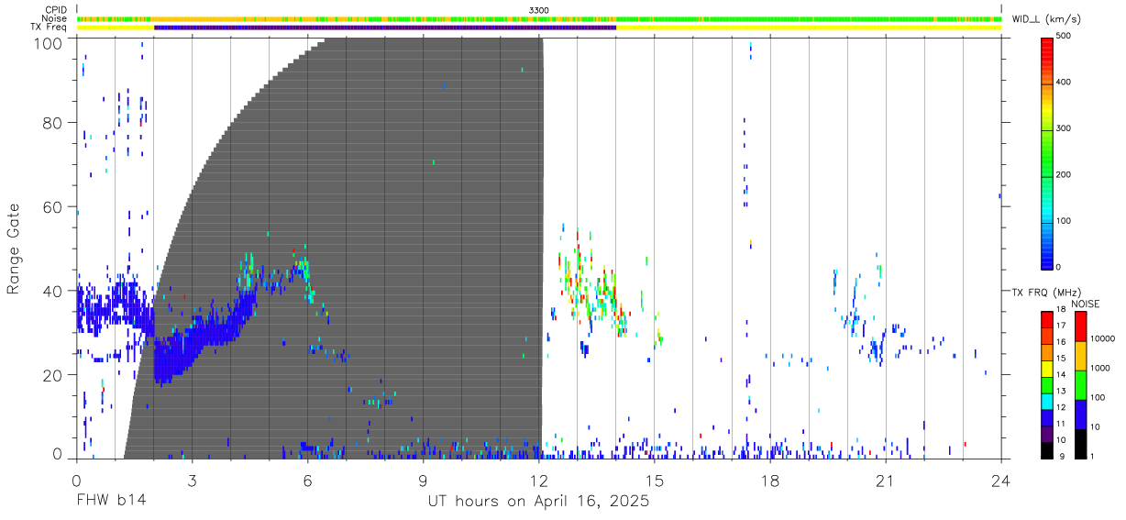Screen dimensions: 1126x520
Task: Select the Noise row label
Action: pyautogui.click(x=56, y=18)
